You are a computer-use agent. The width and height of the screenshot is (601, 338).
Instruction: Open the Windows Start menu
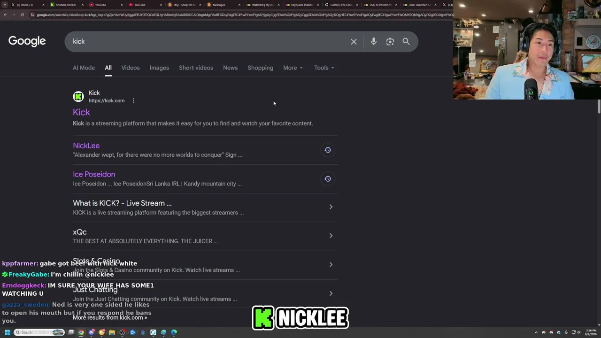7,332
